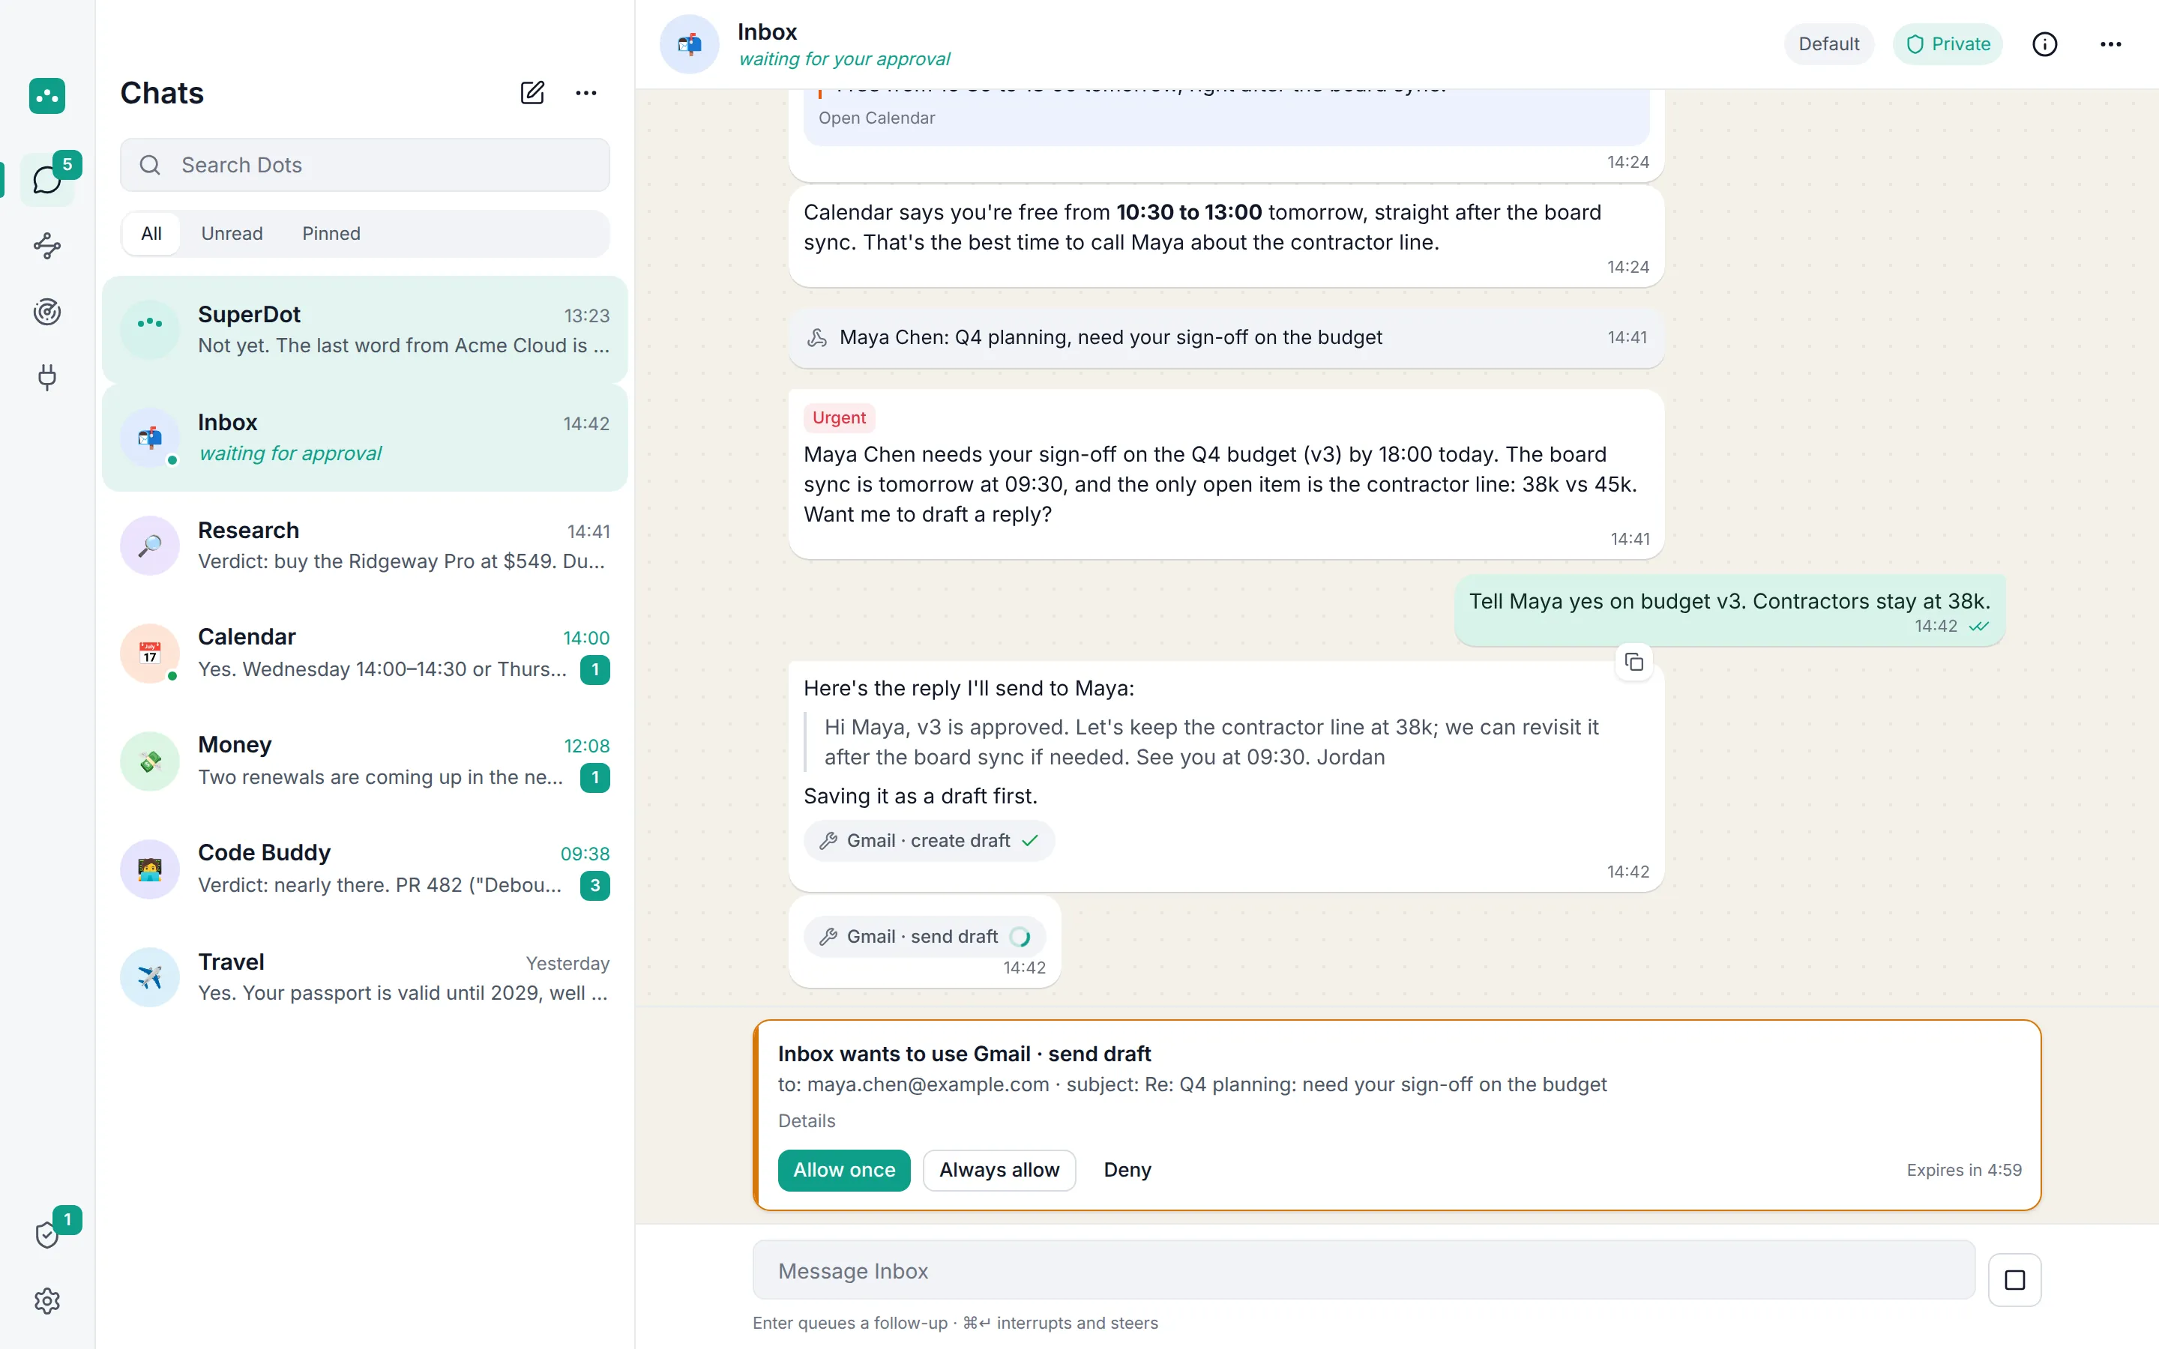Open the Money chat
This screenshot has height=1349, width=2159.
click(365, 761)
